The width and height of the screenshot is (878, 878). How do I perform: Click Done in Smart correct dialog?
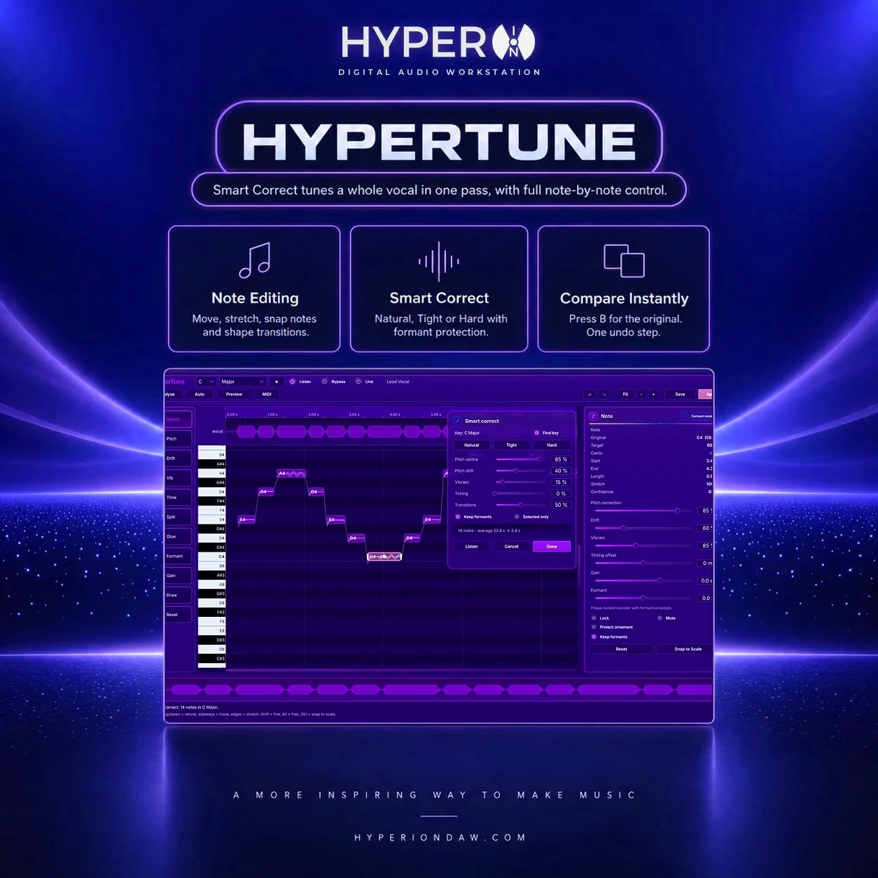click(x=552, y=547)
